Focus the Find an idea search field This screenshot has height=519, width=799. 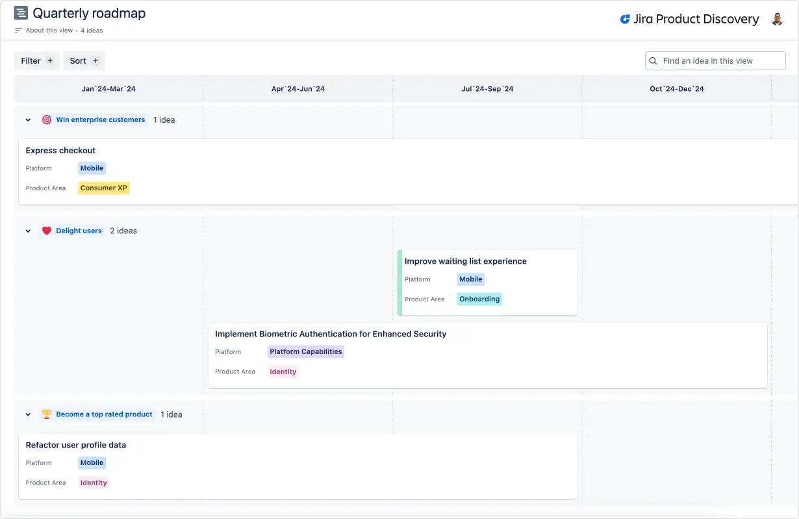point(715,61)
